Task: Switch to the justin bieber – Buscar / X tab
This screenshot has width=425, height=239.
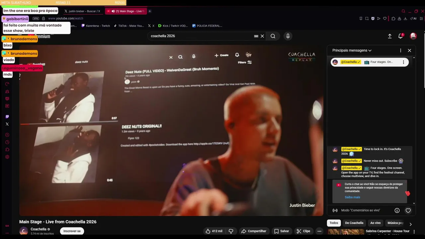Action: 82,11
